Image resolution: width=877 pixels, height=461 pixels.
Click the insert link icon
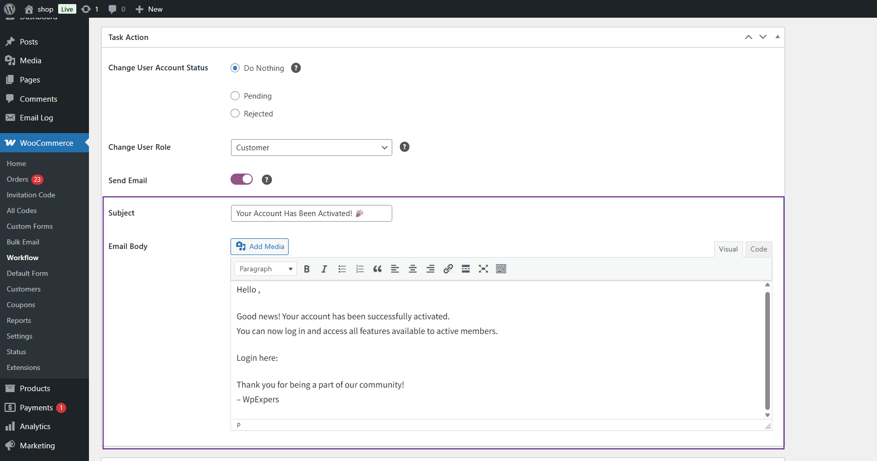(x=448, y=269)
